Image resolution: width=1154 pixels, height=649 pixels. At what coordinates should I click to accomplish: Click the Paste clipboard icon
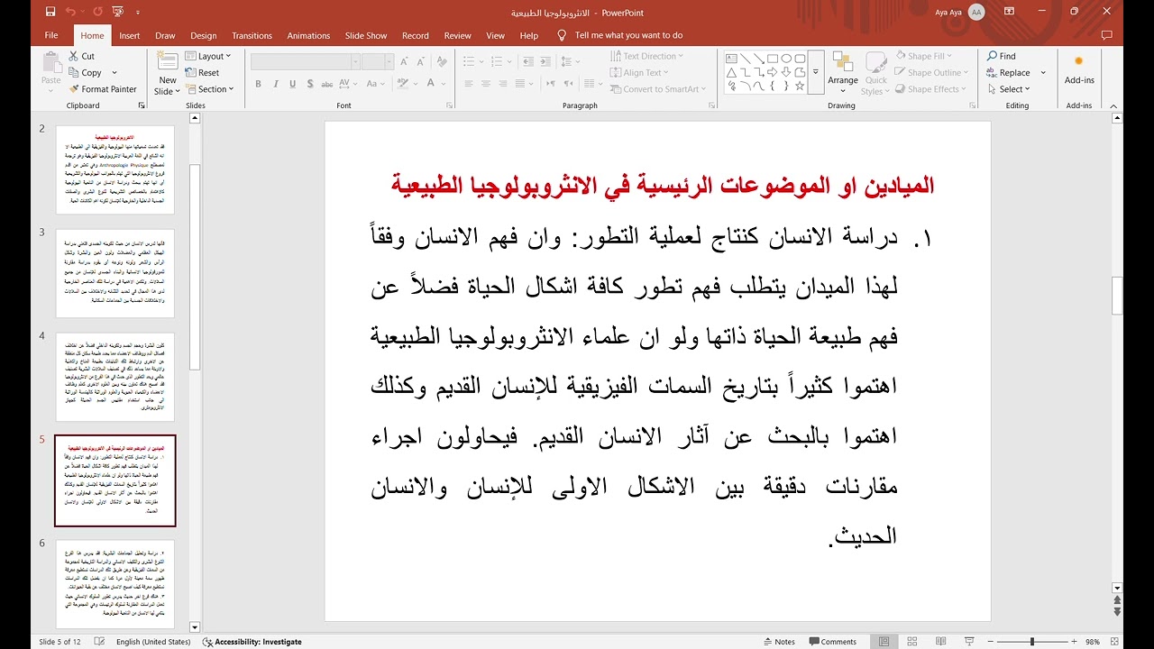[51, 61]
